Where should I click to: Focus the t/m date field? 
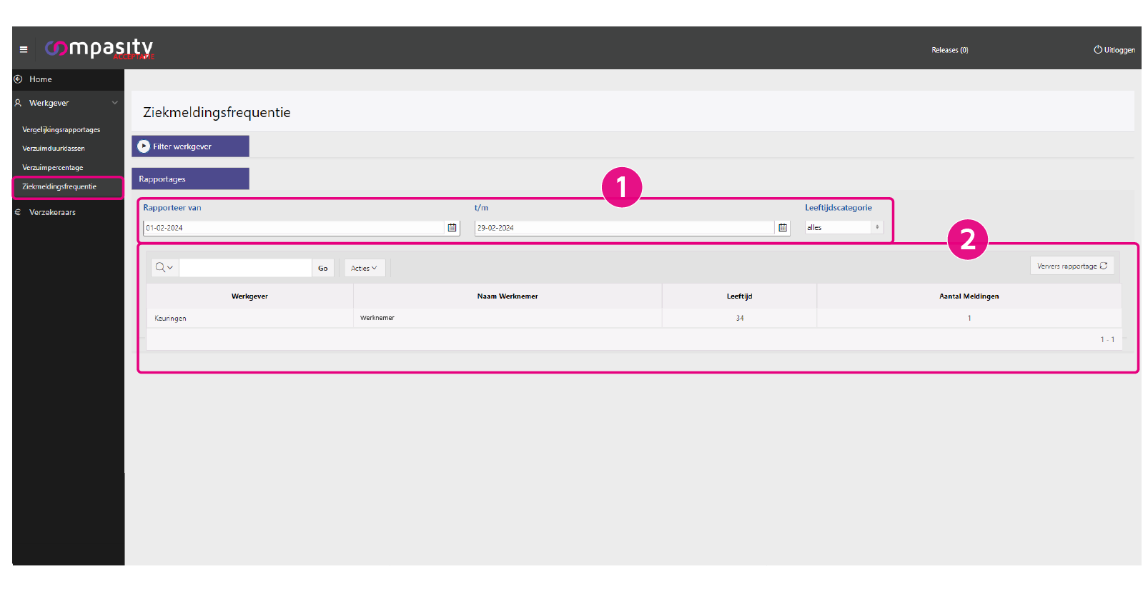625,228
